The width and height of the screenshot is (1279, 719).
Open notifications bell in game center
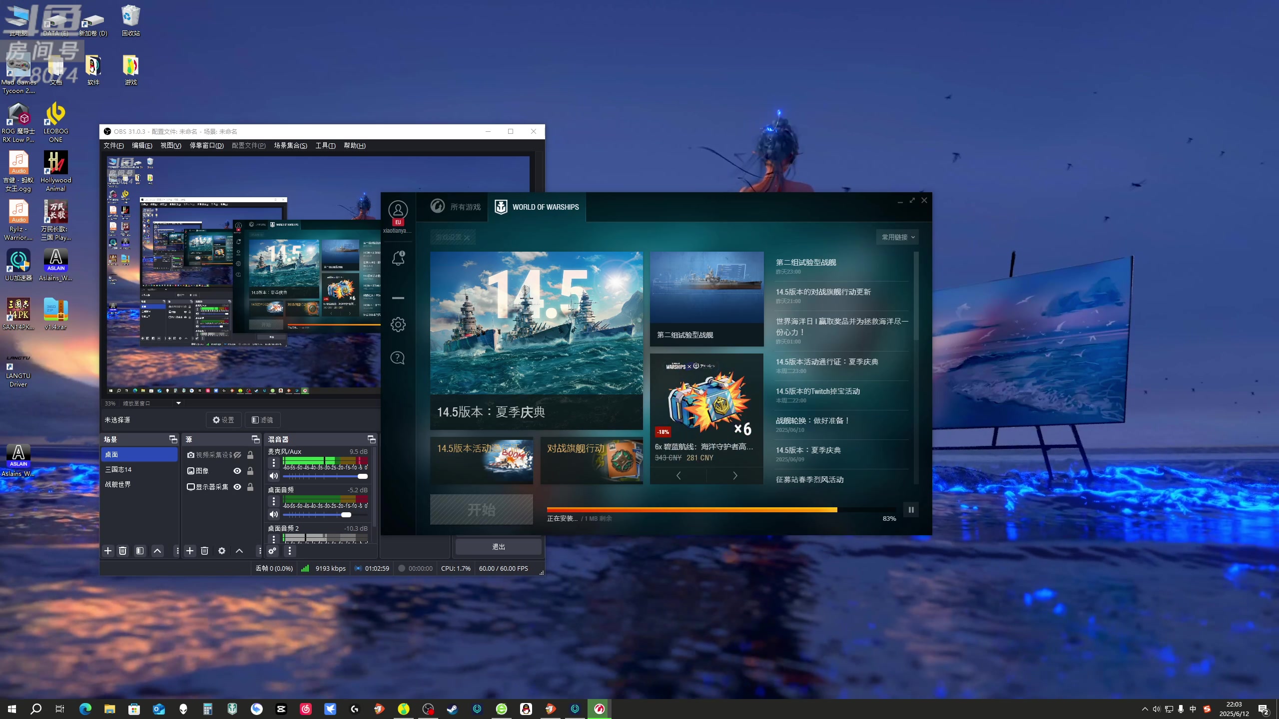click(x=398, y=258)
